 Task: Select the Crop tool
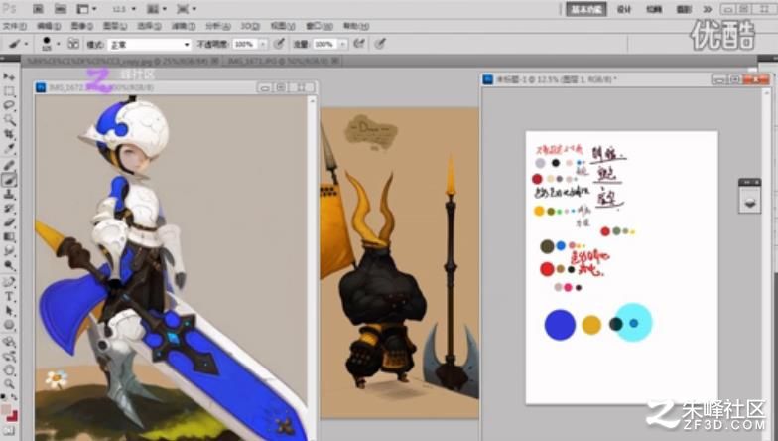(9, 134)
